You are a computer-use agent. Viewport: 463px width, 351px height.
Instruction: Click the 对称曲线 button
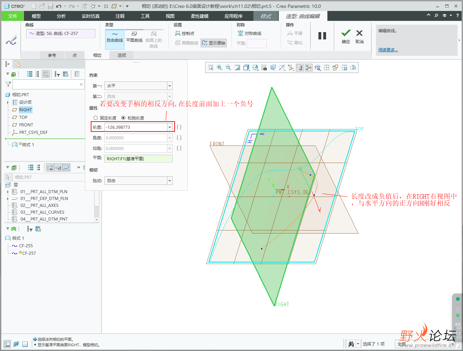pos(249,33)
